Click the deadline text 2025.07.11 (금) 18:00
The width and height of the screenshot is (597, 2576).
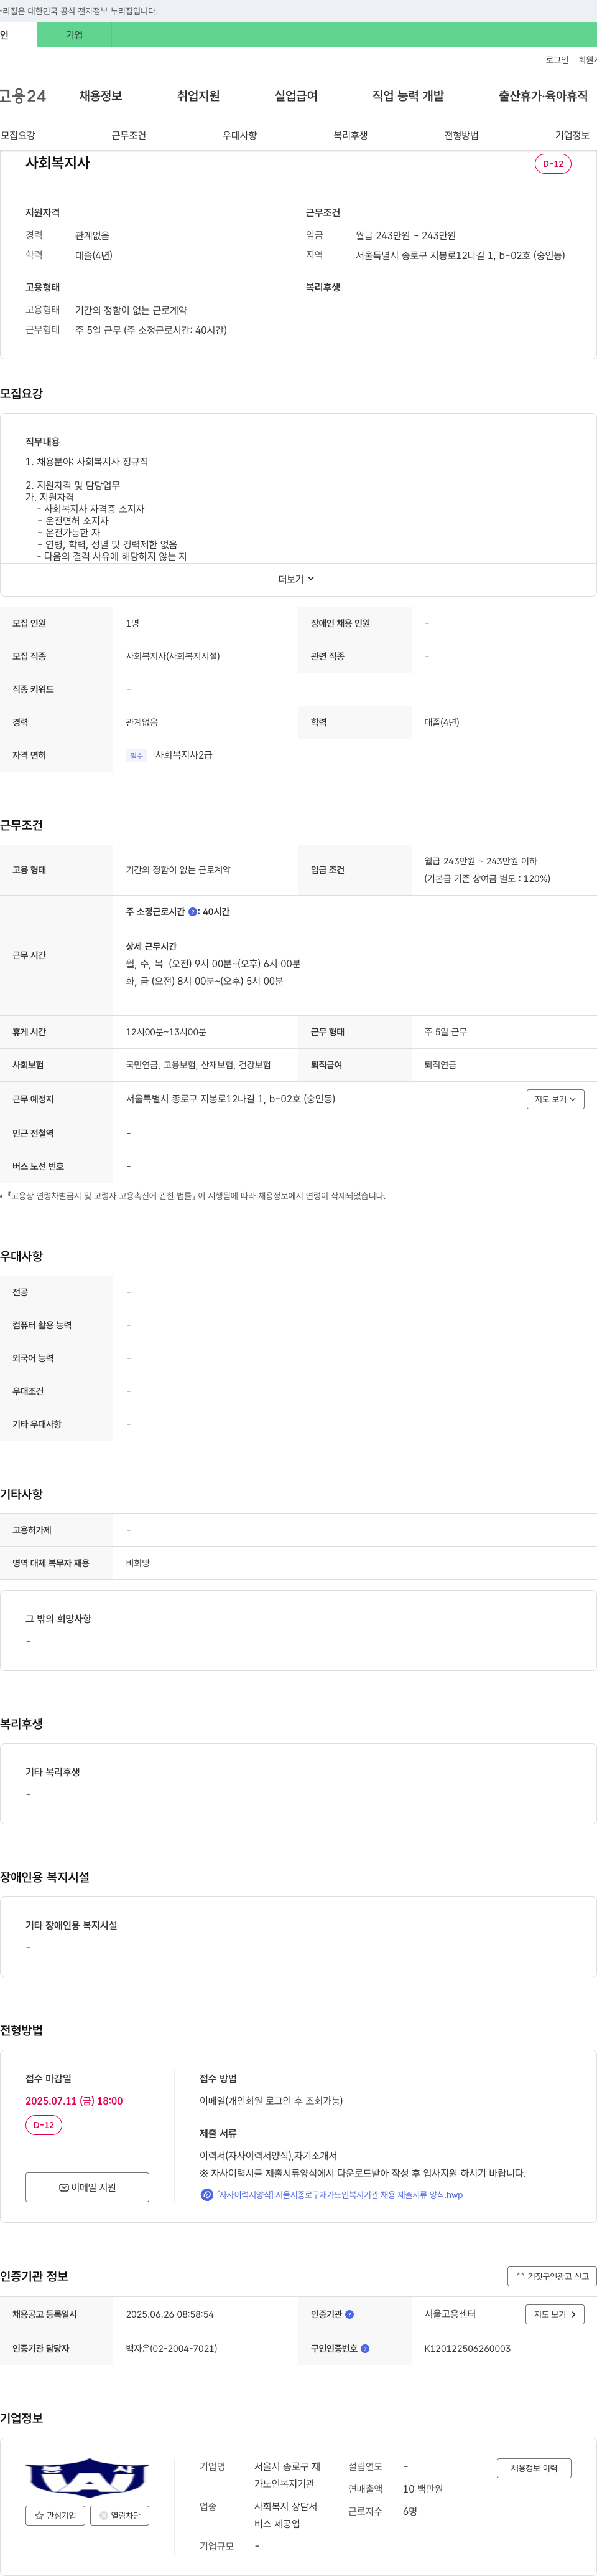tap(74, 2101)
